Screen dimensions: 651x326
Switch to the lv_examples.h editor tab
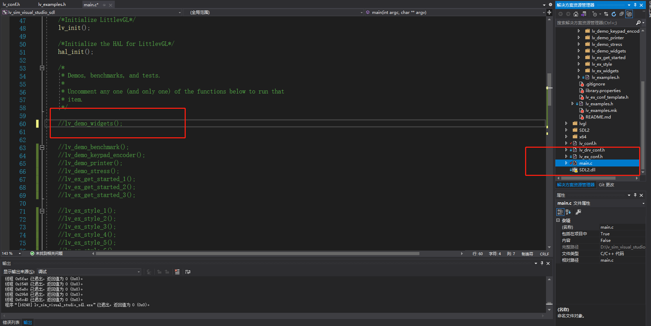[x=52, y=5]
